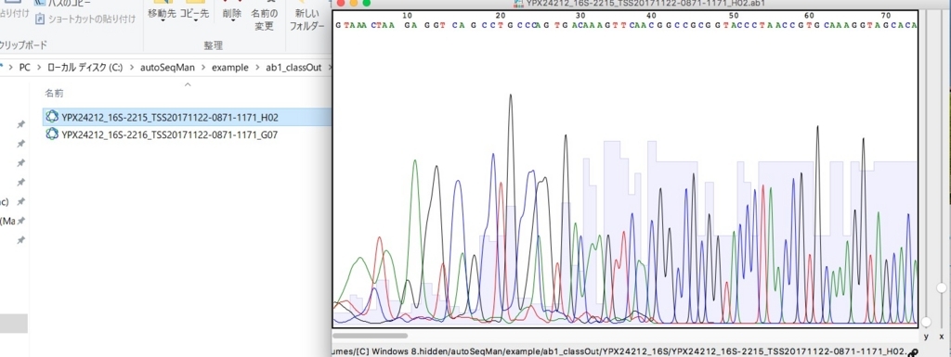The image size is (951, 357).
Task: Go to PC in the address bar
Action: point(24,68)
